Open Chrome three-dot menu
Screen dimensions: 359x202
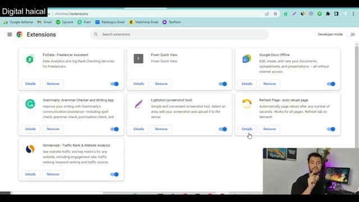click(353, 13)
